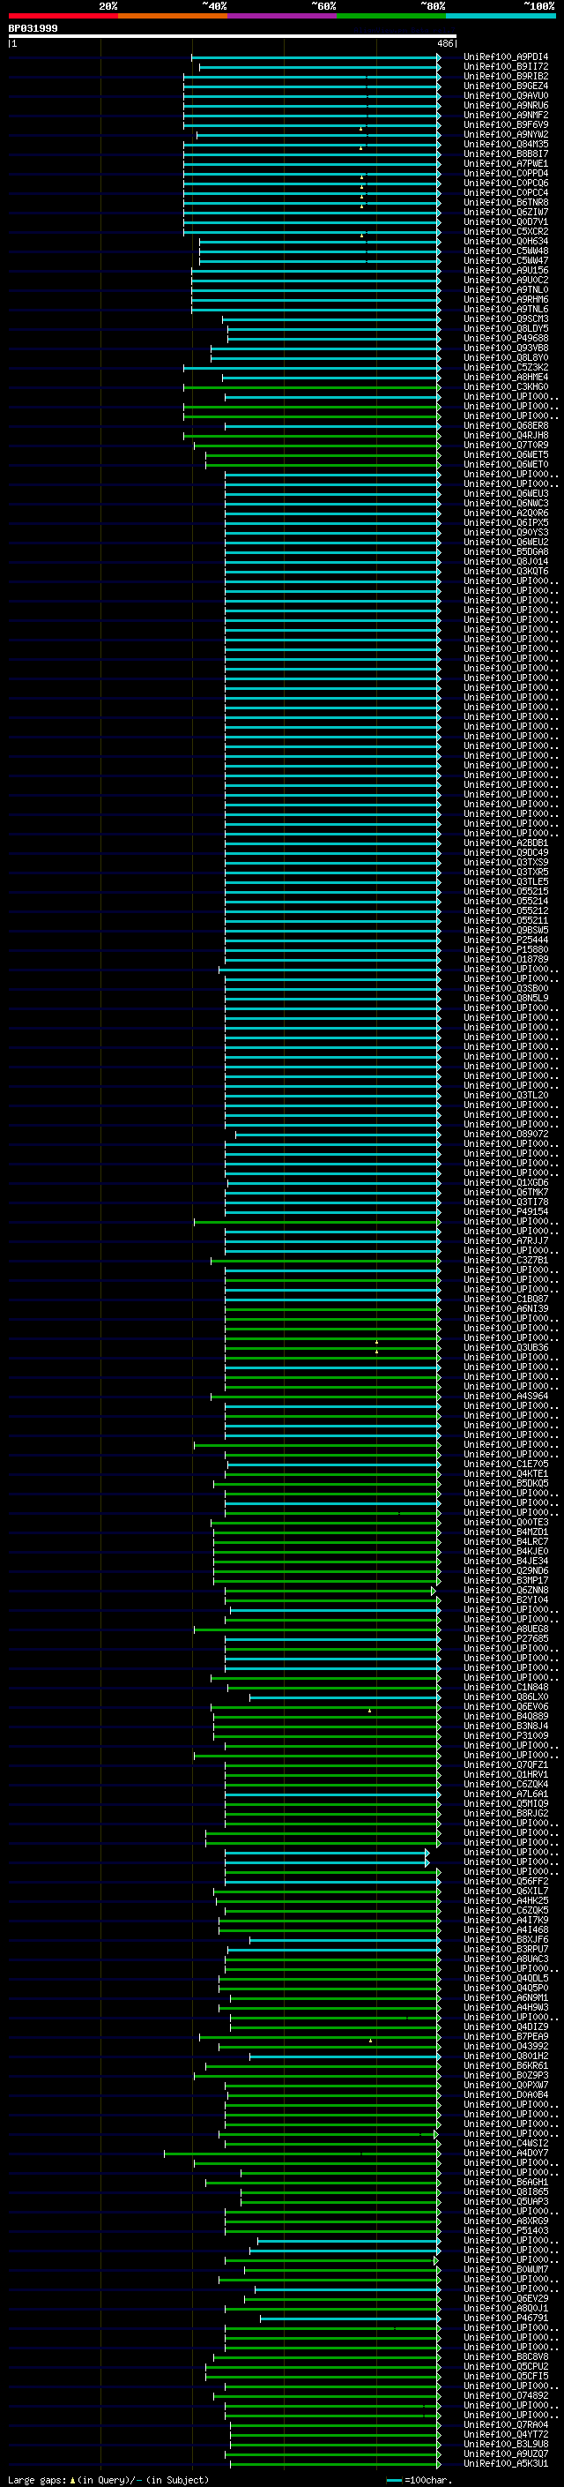This screenshot has width=564, height=2487.
Task: Select the UniRef100_O18789 label
Action: [506, 960]
